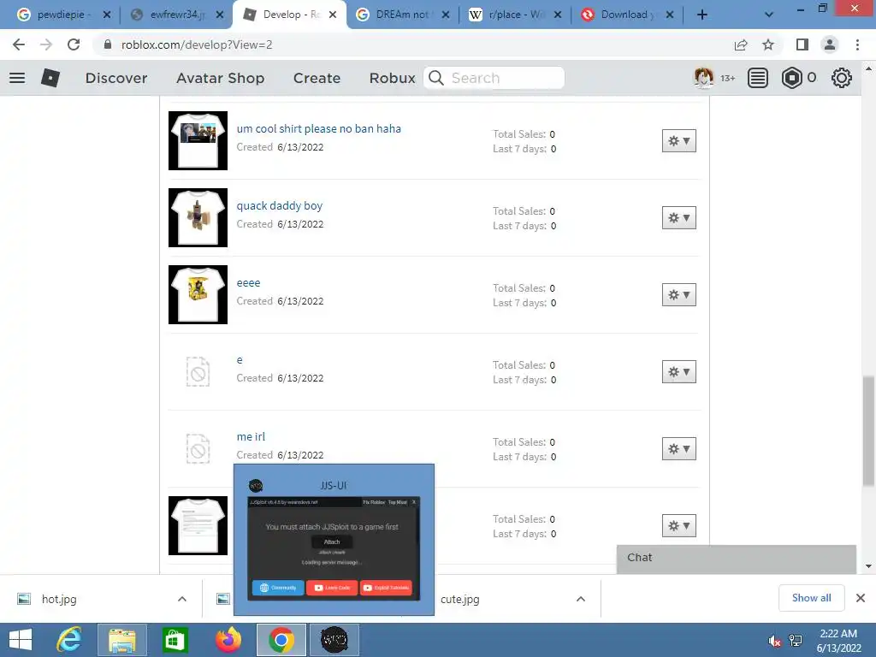Screen dimensions: 876x657
Task: Open gear dropdown for bottom shirt row
Action: (678, 526)
